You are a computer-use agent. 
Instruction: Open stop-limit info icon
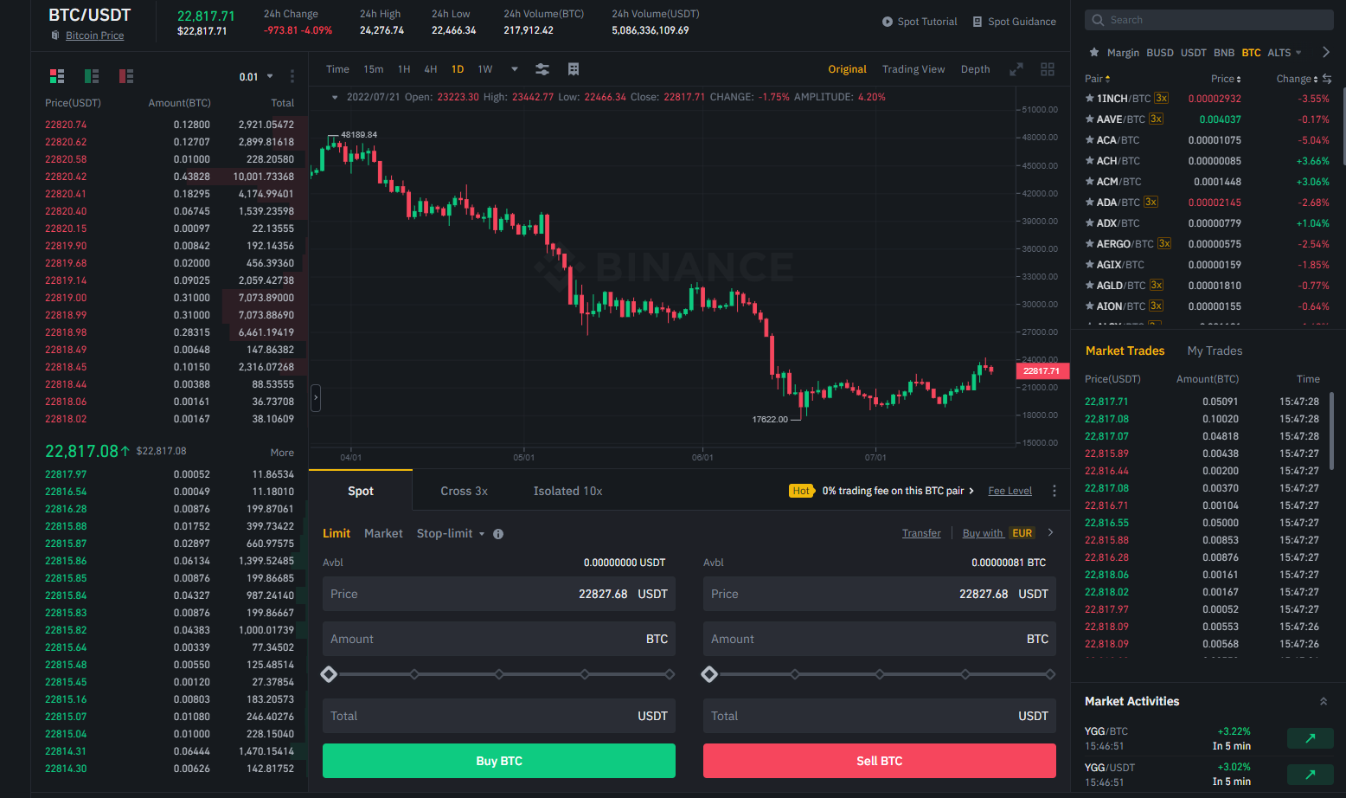coord(498,534)
